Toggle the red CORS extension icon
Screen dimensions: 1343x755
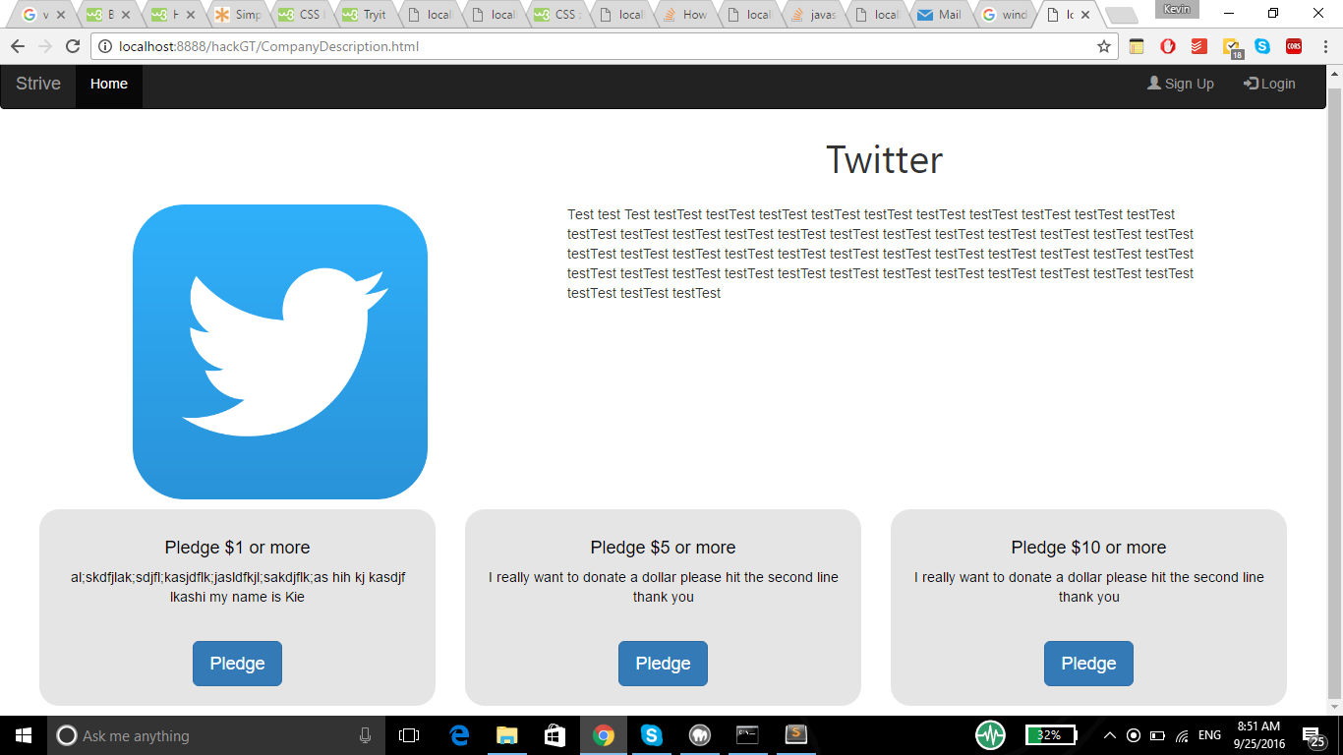[x=1294, y=46]
